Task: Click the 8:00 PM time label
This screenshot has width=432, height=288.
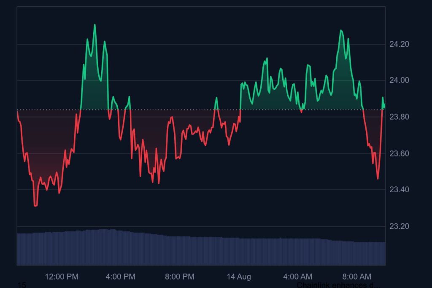Action: [180, 277]
